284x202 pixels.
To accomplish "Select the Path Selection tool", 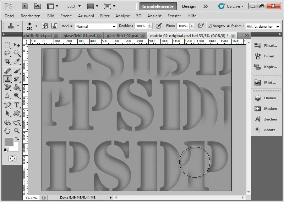I will (7, 113).
